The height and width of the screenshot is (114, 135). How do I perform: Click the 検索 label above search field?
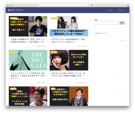(96, 20)
